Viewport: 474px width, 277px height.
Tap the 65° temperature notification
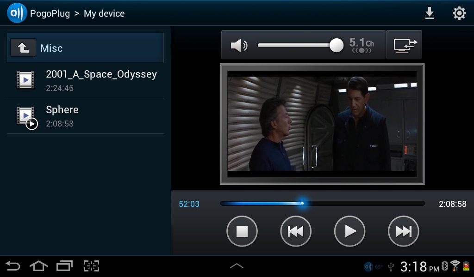(x=379, y=267)
